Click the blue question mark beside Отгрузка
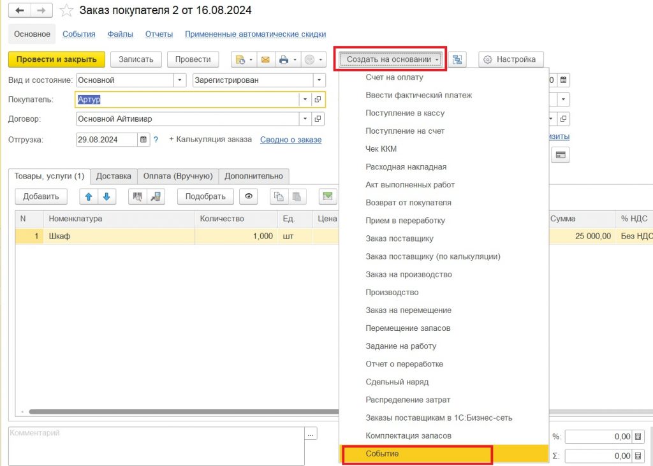The height and width of the screenshot is (466, 653). pos(156,140)
